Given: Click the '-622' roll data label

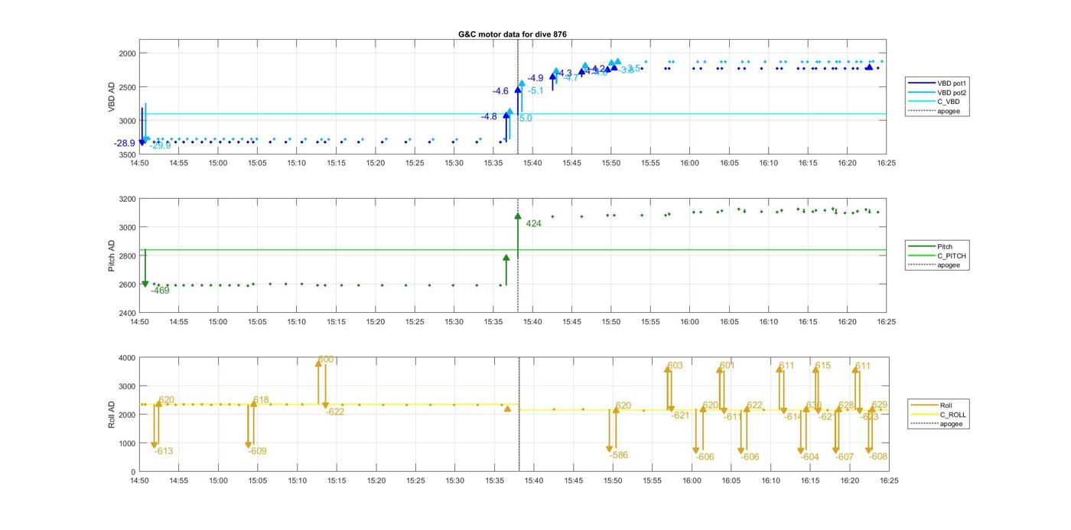Looking at the screenshot, I should (335, 411).
